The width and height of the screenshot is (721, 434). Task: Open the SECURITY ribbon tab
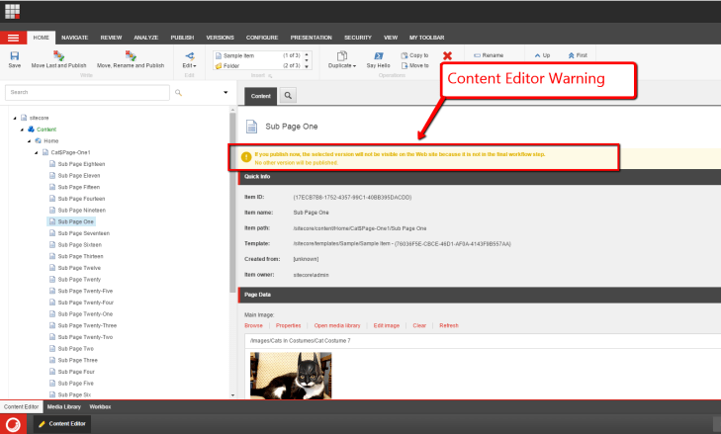tap(358, 38)
